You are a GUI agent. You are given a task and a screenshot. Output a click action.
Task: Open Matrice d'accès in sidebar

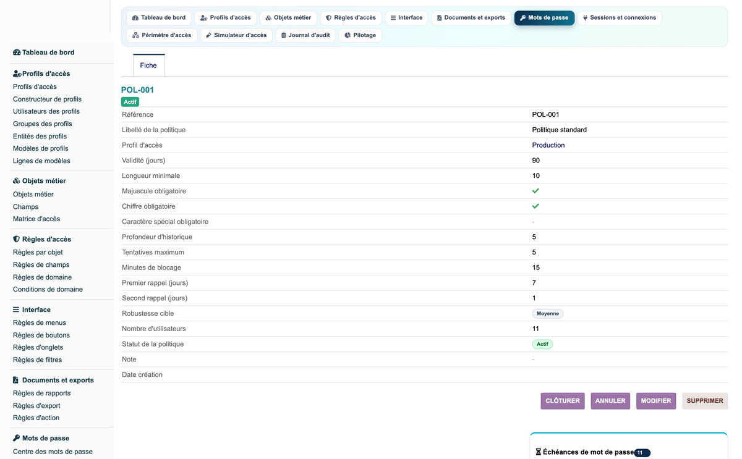pos(36,219)
